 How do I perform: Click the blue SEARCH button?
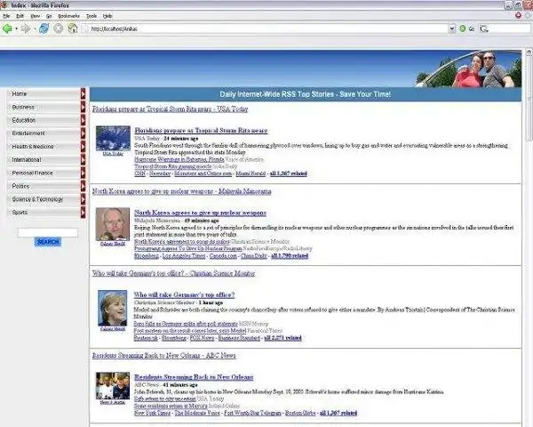tap(48, 242)
